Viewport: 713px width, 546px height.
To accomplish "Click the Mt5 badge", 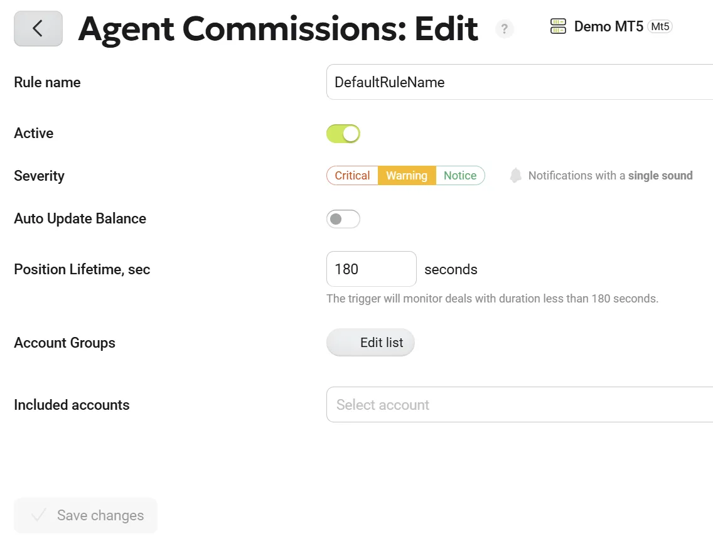I will 660,26.
